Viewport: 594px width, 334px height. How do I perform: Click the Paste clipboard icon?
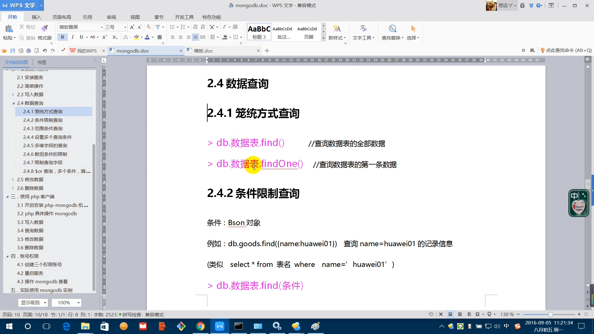(x=9, y=29)
